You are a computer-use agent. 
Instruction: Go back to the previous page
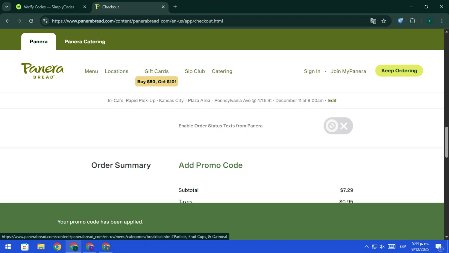pyautogui.click(x=7, y=21)
